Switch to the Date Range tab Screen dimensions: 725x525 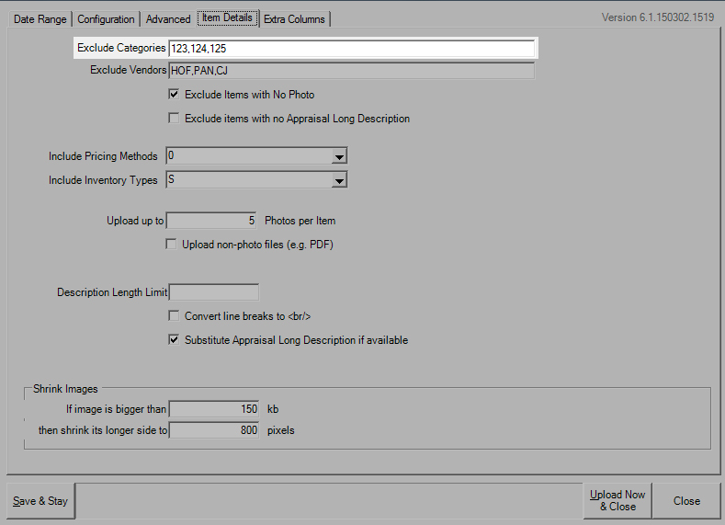pyautogui.click(x=39, y=19)
